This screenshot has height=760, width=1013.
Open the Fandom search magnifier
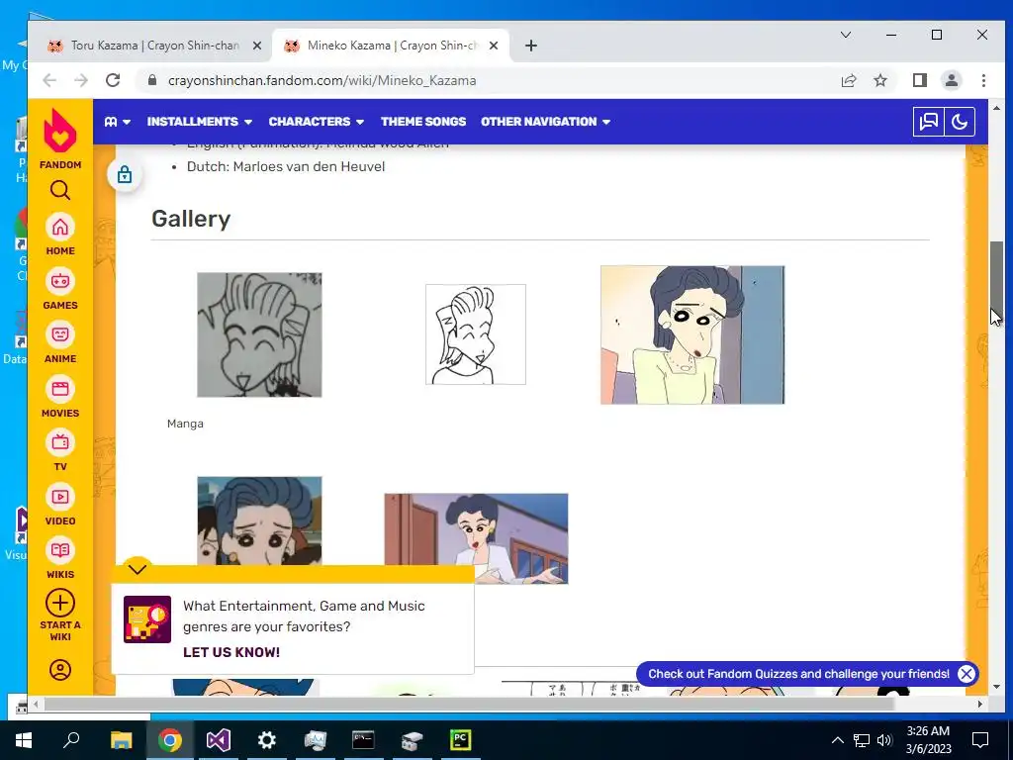60,190
